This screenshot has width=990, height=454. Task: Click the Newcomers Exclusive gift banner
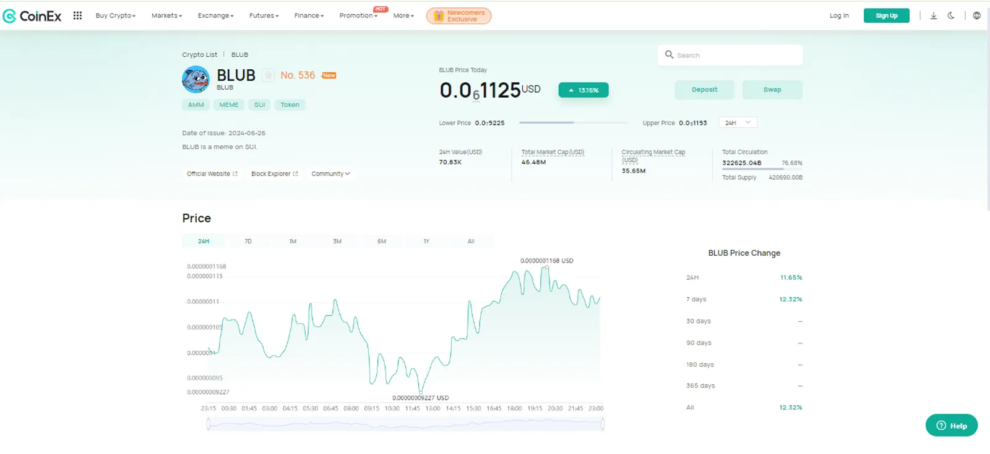pyautogui.click(x=458, y=16)
